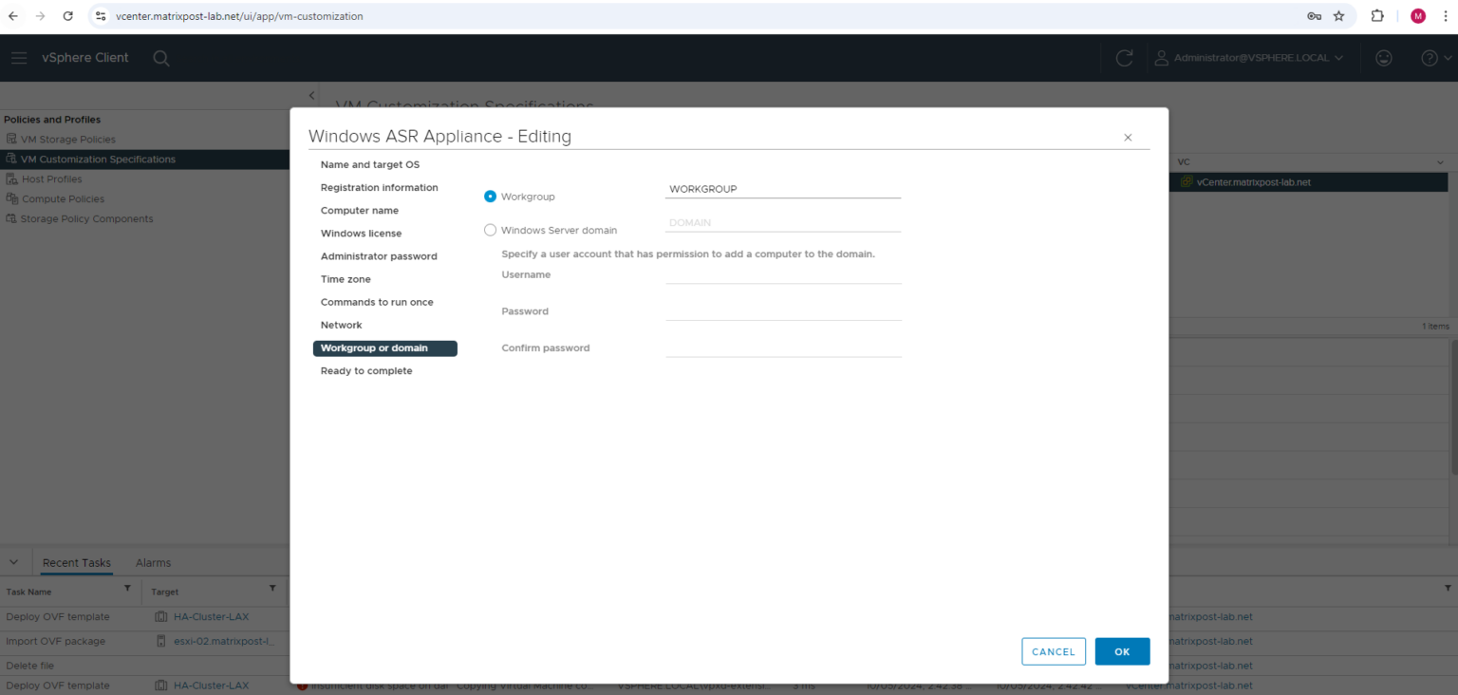Click the feedback smiley icon
Viewport: 1458px width, 695px height.
tap(1383, 57)
